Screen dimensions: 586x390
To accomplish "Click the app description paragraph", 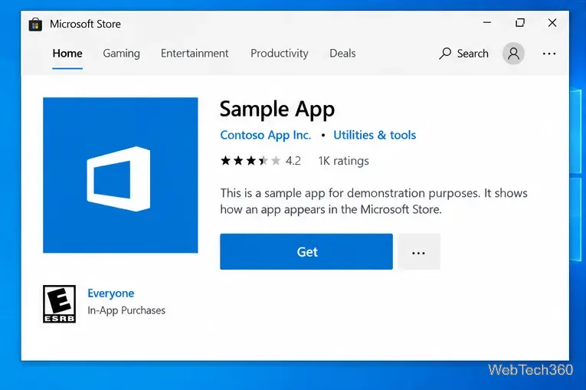I will (x=374, y=202).
